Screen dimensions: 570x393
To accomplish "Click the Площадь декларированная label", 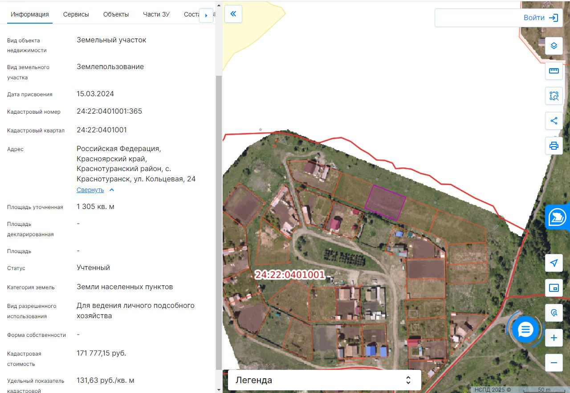I will (x=30, y=229).
